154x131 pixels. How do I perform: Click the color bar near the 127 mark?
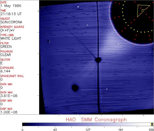[88, 124]
